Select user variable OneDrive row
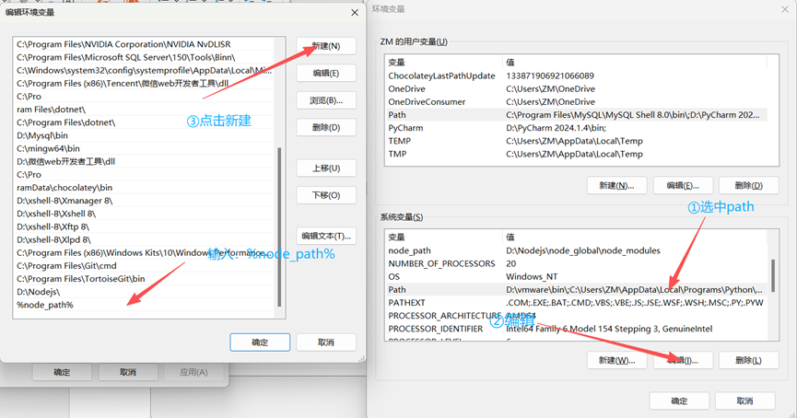 [577, 89]
